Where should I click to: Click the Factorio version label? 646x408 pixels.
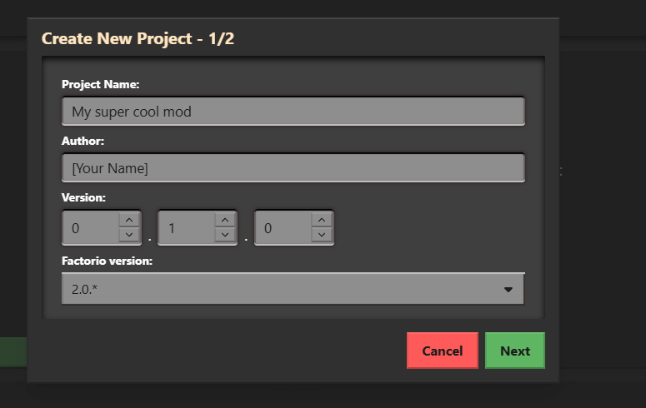click(x=106, y=261)
